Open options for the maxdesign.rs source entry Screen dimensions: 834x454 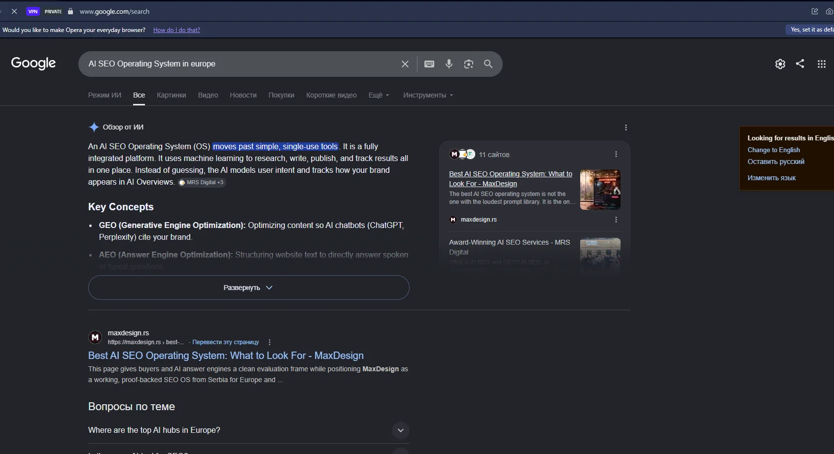coord(616,220)
